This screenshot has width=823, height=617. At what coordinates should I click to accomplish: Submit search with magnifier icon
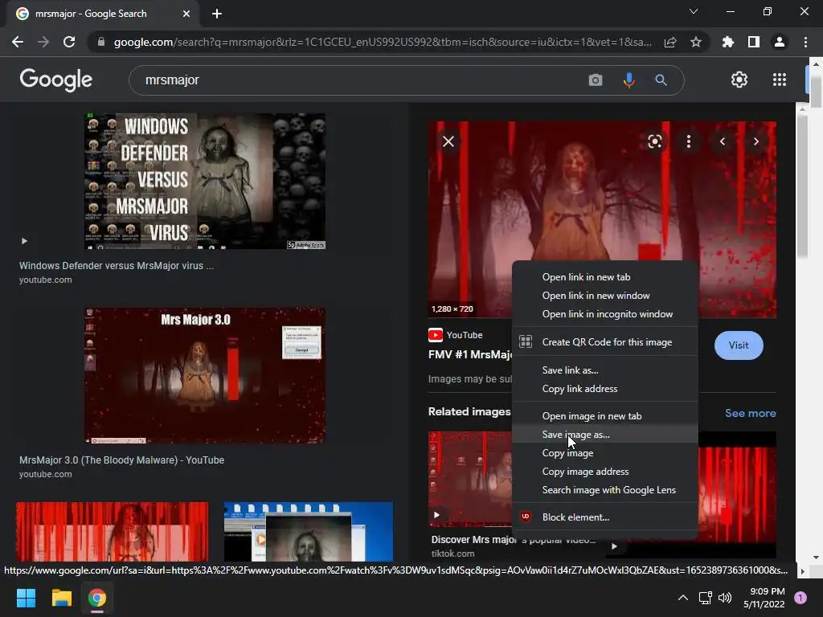tap(661, 80)
